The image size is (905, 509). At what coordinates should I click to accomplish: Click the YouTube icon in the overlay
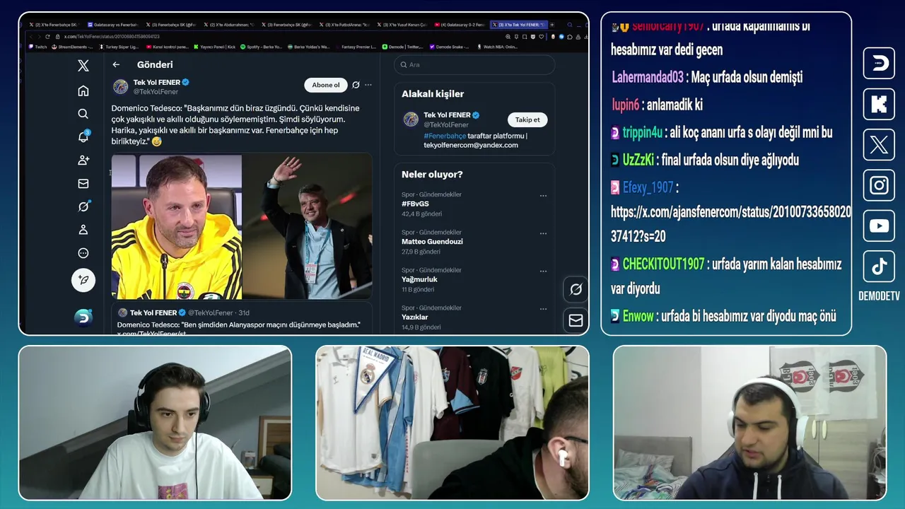click(x=879, y=226)
